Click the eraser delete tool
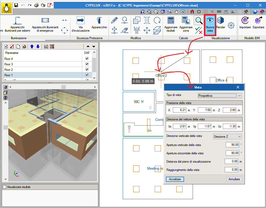Image resolution: width=266 pixels, height=208 pixels. pyautogui.click(x=125, y=30)
